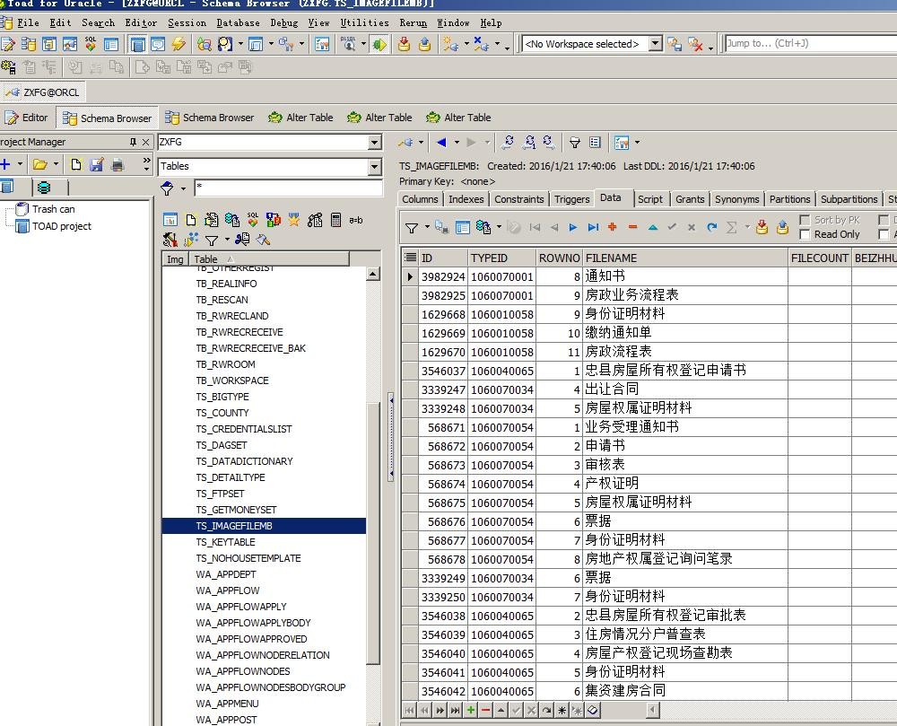Open single record view icon
The width and height of the screenshot is (897, 726).
pos(463,228)
